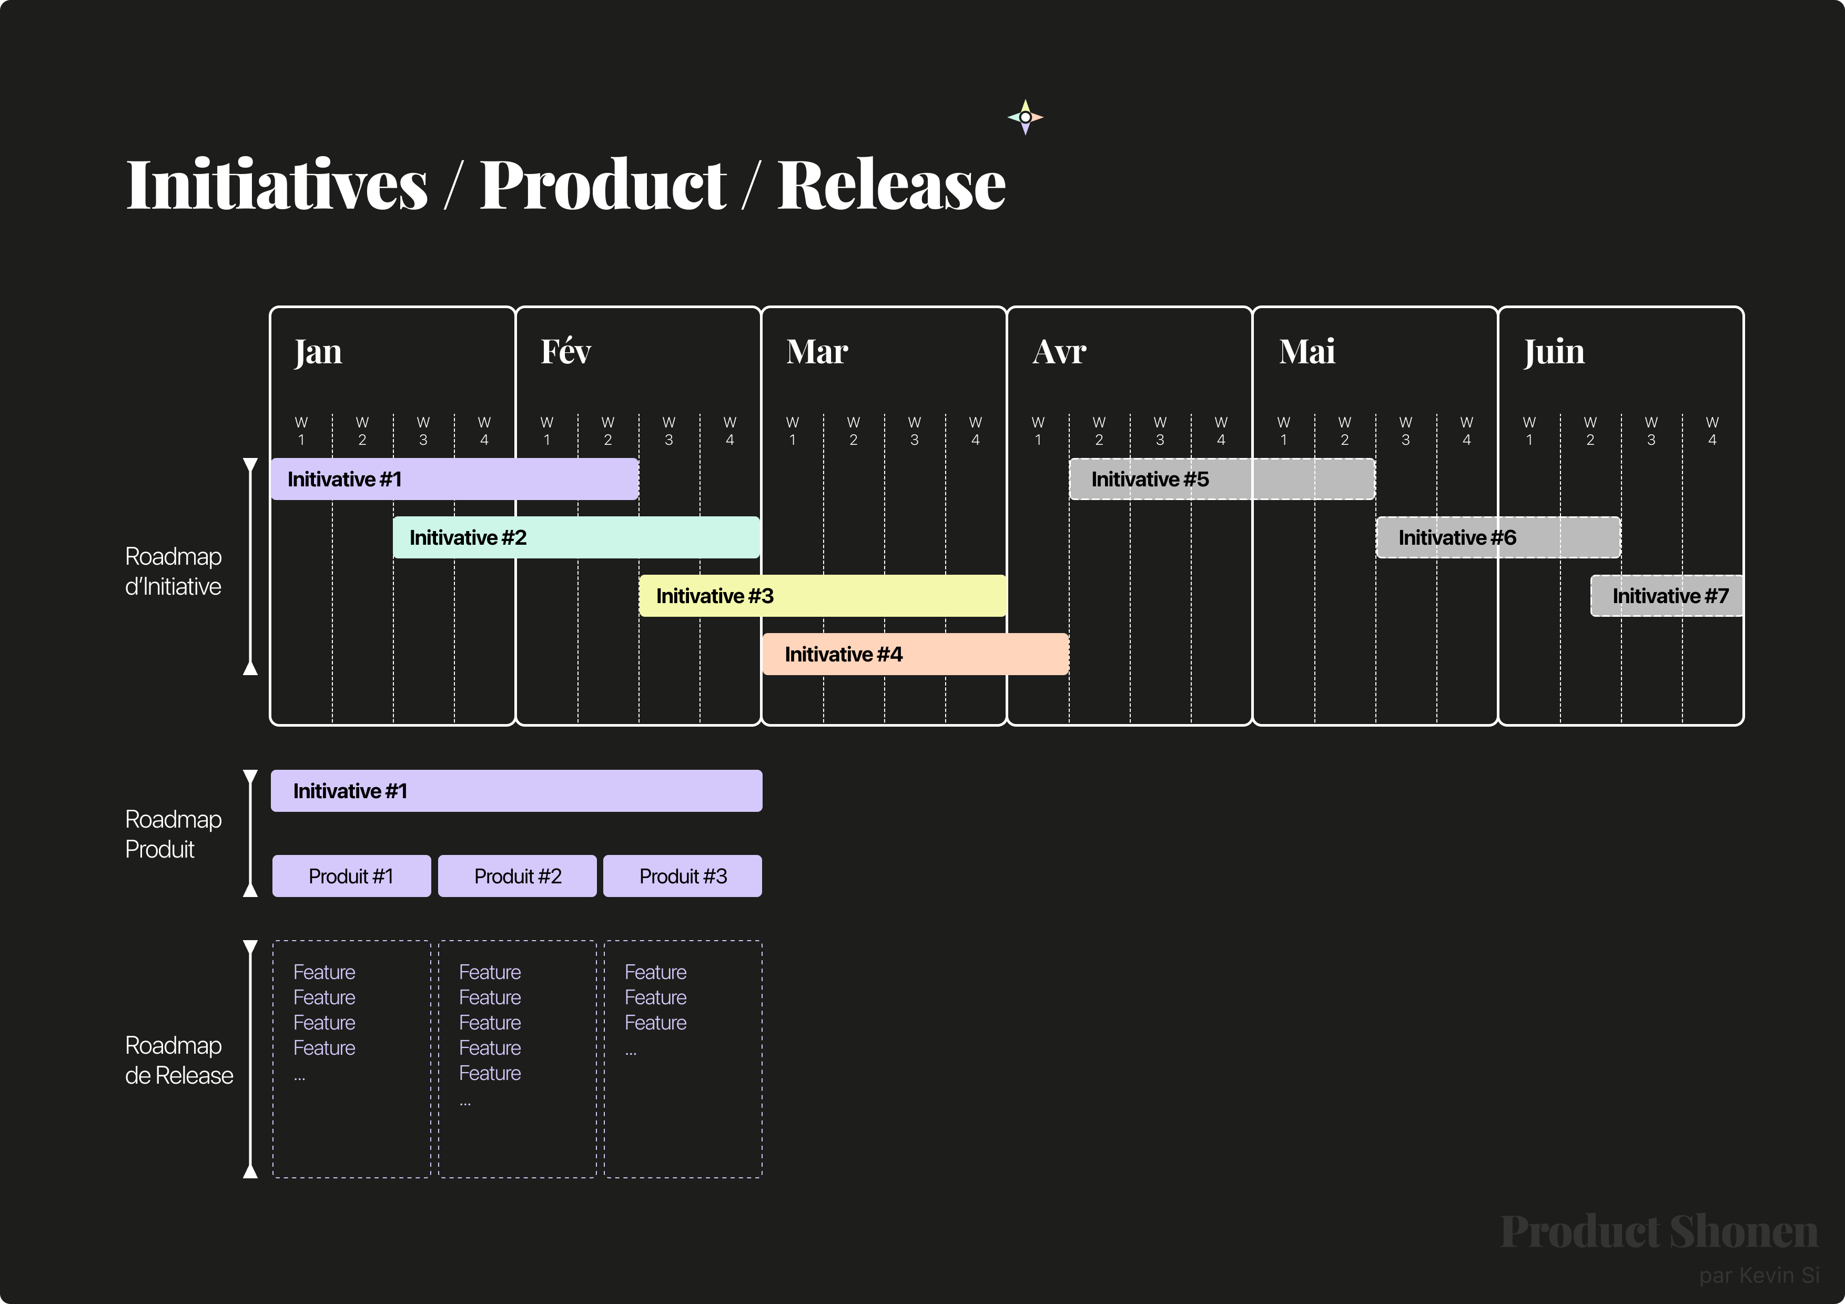This screenshot has width=1845, height=1304.
Task: Select the Produit #2 block
Action: click(x=518, y=876)
